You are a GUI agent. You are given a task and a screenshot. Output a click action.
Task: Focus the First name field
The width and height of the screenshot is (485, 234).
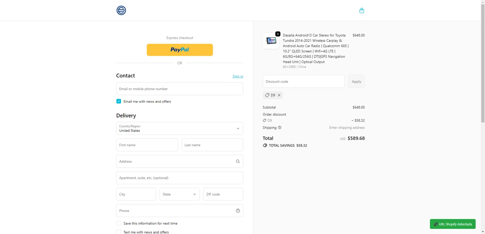147,145
